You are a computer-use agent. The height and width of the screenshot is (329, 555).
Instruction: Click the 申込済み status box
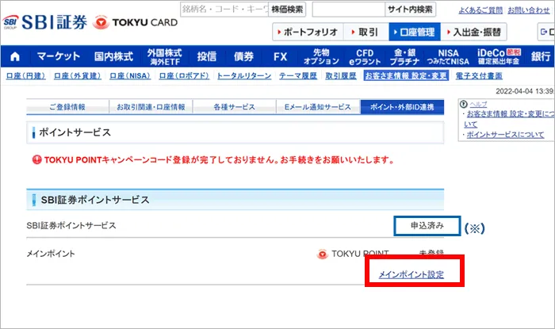427,226
